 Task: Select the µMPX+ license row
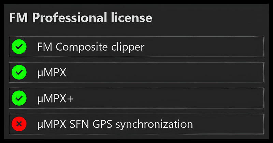click(x=136, y=98)
